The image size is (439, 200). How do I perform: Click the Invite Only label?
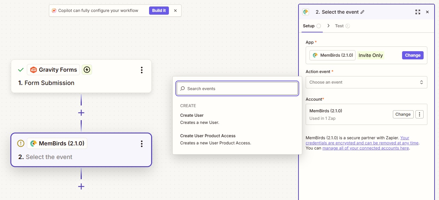pyautogui.click(x=371, y=55)
